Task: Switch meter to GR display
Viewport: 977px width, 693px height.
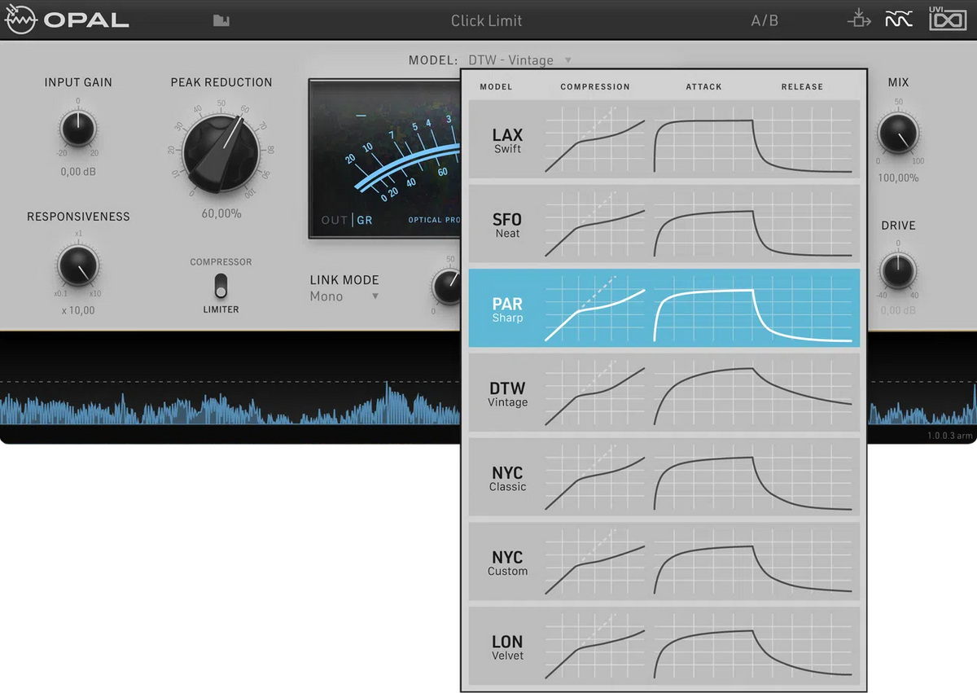Action: point(365,221)
